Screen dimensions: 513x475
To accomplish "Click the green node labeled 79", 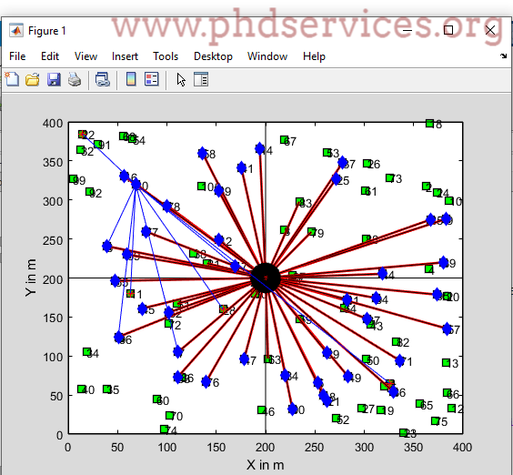I will pyautogui.click(x=312, y=232).
